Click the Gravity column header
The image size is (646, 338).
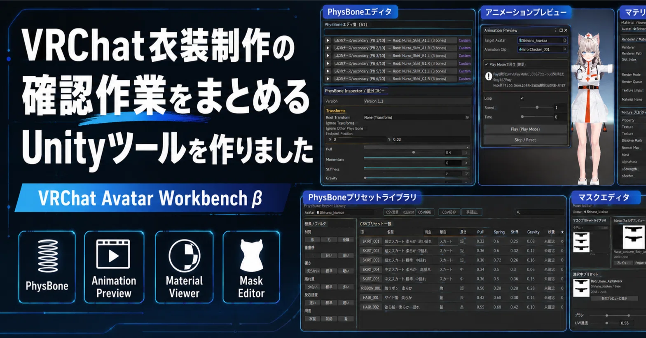(533, 232)
